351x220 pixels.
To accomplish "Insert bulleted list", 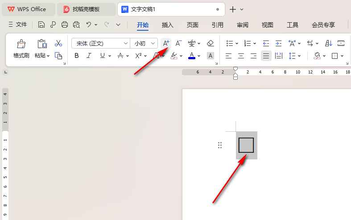I will pos(229,43).
